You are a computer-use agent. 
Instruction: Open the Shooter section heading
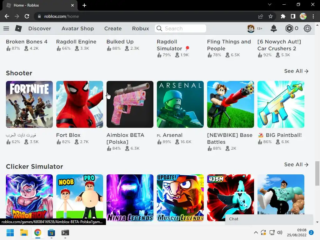(19, 73)
